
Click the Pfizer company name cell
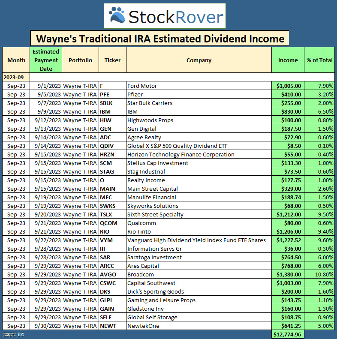click(135, 94)
